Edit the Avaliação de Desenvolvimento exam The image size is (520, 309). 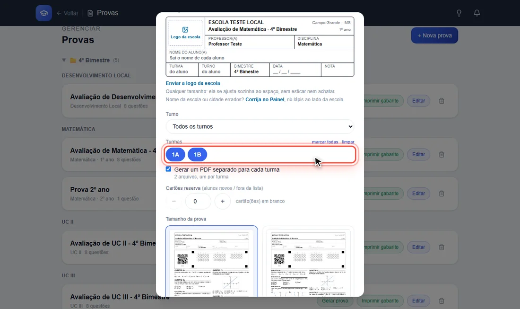click(x=418, y=101)
